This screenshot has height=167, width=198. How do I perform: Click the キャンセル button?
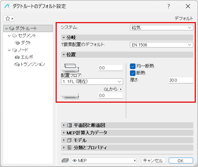(153, 161)
